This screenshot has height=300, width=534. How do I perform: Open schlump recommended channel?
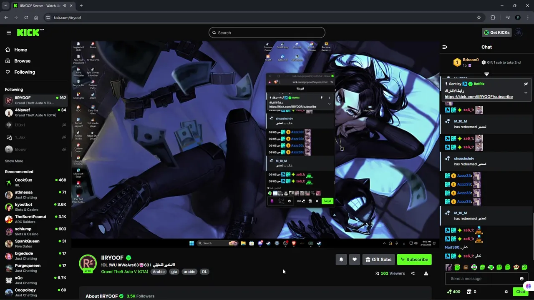(35, 231)
